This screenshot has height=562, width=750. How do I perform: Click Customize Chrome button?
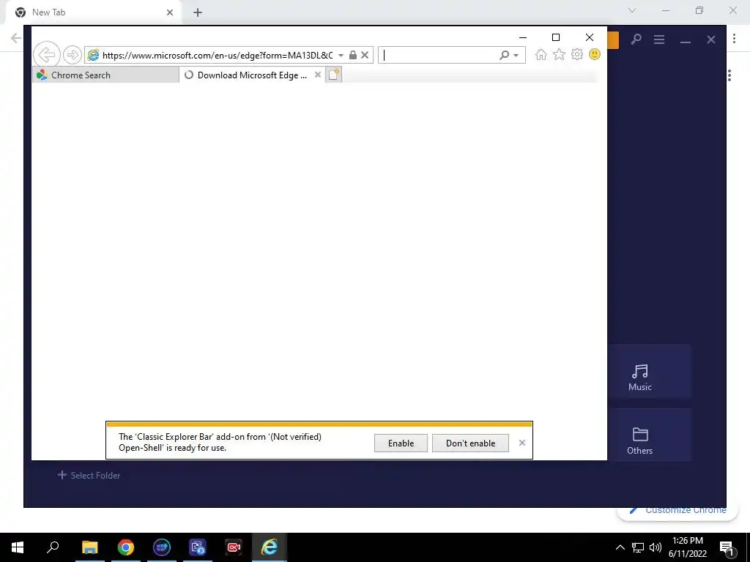[x=677, y=510]
